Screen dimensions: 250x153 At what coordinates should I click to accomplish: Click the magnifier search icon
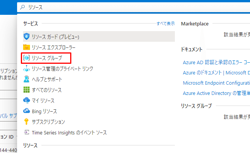click(22, 7)
